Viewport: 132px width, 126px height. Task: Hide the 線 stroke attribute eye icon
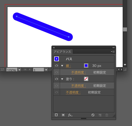57,66
